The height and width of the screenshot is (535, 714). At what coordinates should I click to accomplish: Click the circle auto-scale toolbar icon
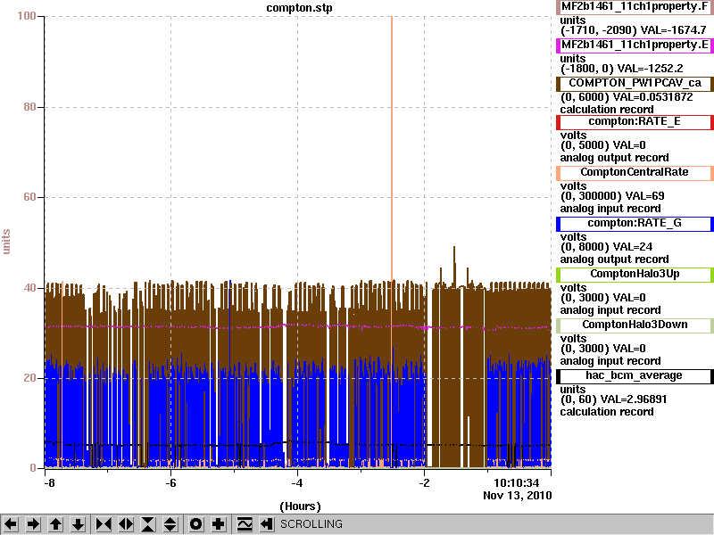pyautogui.click(x=195, y=524)
